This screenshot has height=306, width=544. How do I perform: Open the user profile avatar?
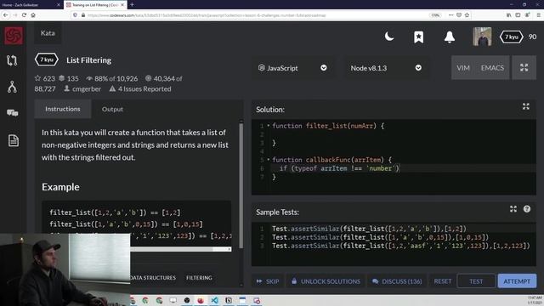[x=482, y=37]
